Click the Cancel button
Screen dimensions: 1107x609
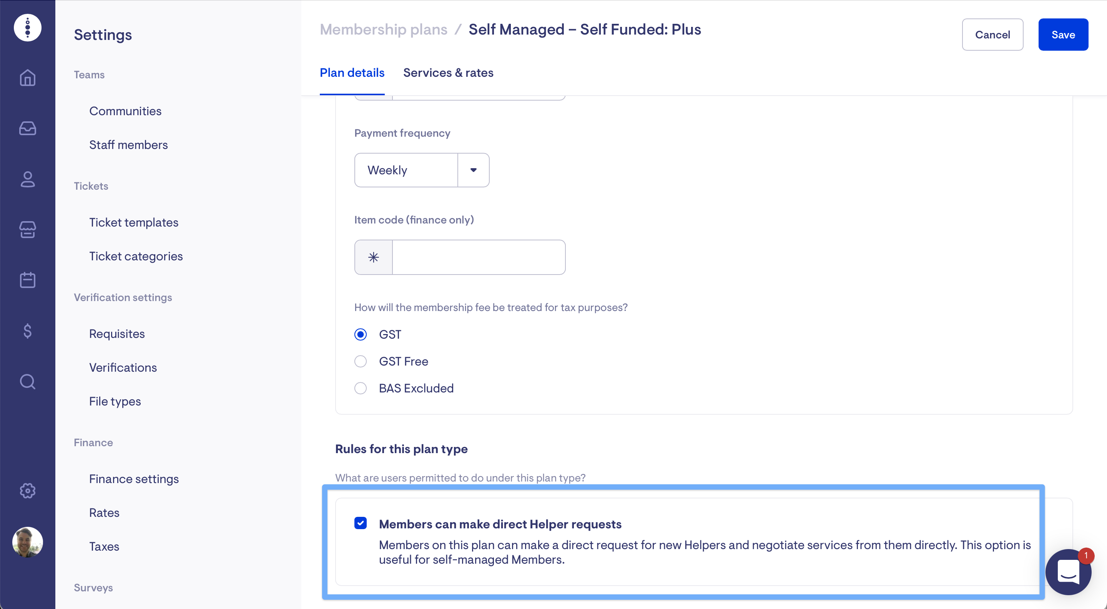992,35
